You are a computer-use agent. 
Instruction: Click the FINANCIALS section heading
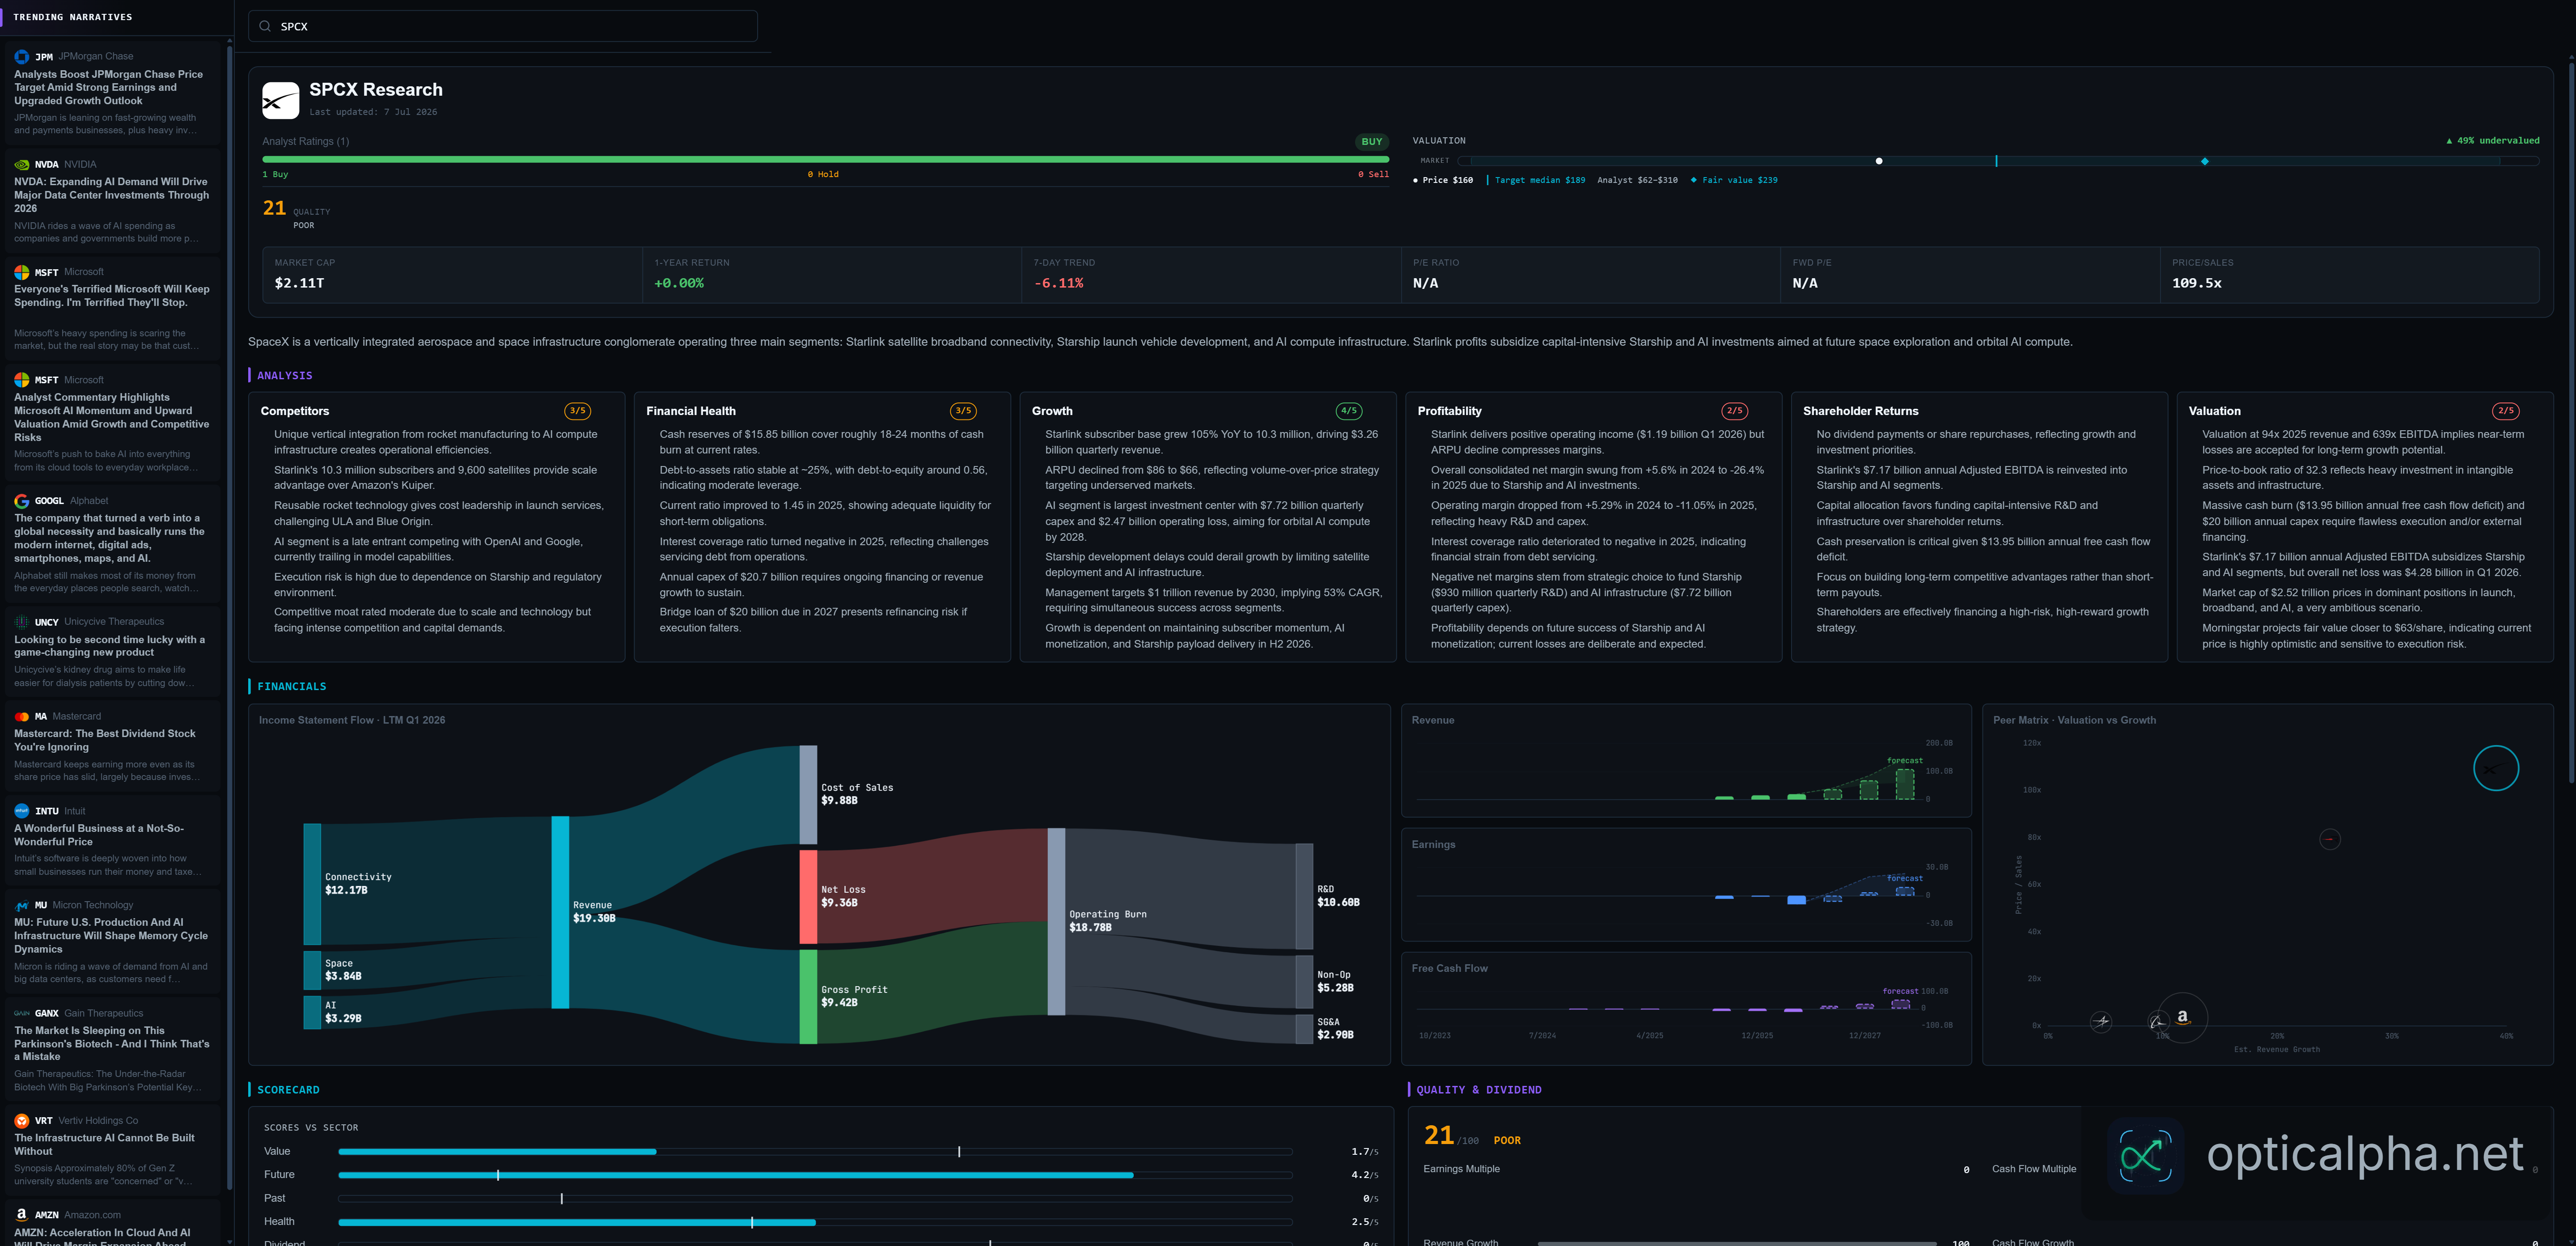[x=292, y=687]
